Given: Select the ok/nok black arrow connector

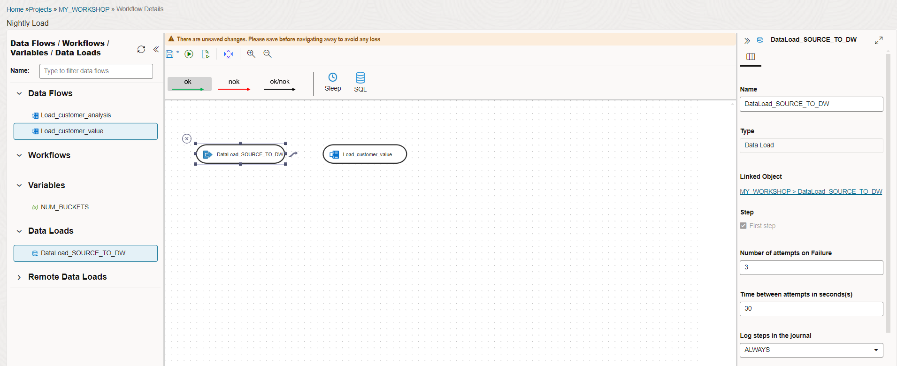Looking at the screenshot, I should click(280, 84).
